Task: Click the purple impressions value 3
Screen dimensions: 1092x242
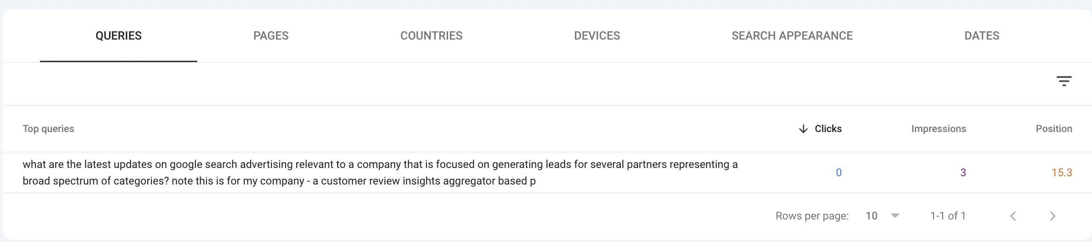Action: tap(963, 173)
